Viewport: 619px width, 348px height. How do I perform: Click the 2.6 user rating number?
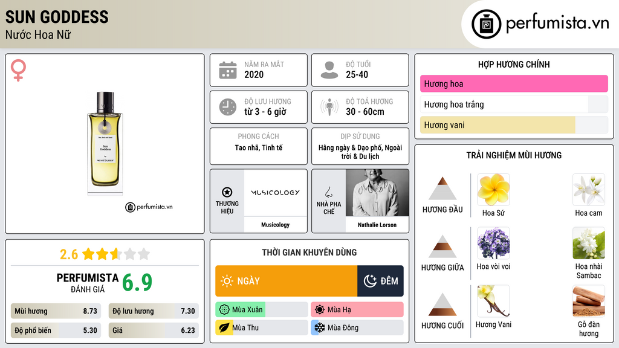click(69, 254)
